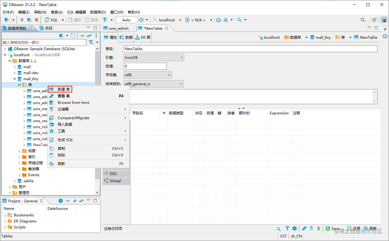Click the gray quick-access search magnifier
This screenshot has width=389, height=241.
(x=363, y=20)
